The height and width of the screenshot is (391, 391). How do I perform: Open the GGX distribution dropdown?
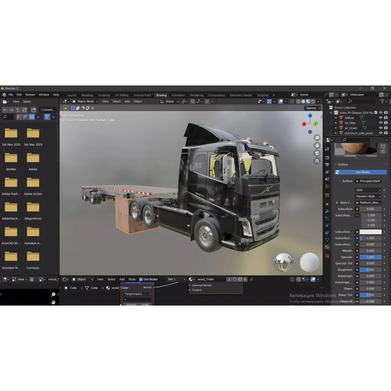[368, 190]
